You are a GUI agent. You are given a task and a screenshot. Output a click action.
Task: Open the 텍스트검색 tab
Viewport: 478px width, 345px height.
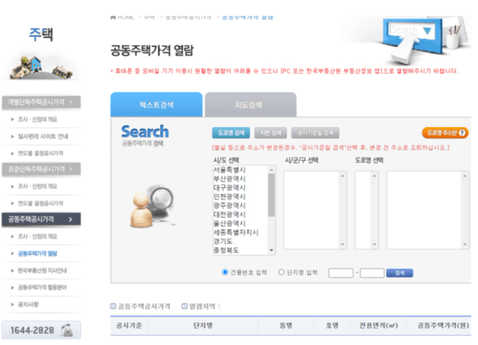[x=157, y=105]
